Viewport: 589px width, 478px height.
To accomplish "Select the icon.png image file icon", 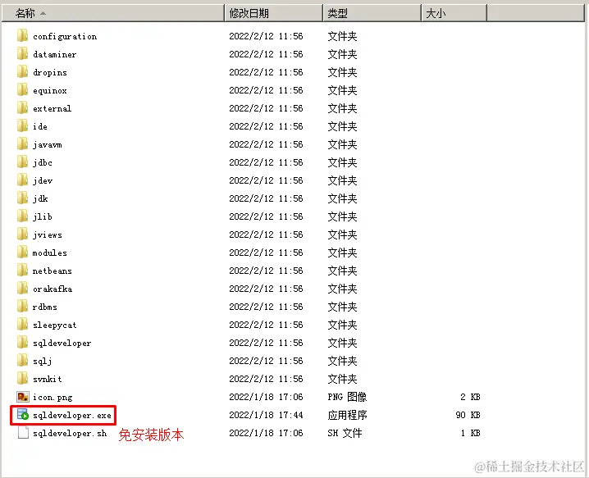I will pos(22,397).
